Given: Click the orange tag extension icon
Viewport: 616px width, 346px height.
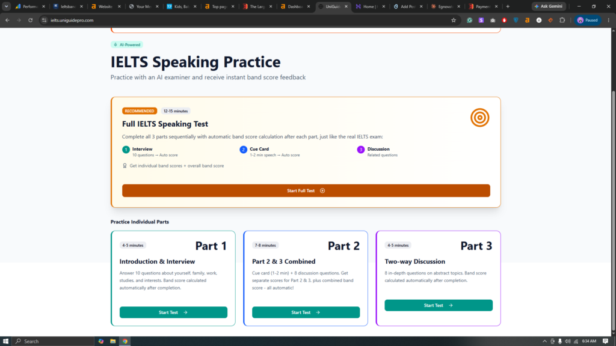Looking at the screenshot, I should (x=550, y=20).
